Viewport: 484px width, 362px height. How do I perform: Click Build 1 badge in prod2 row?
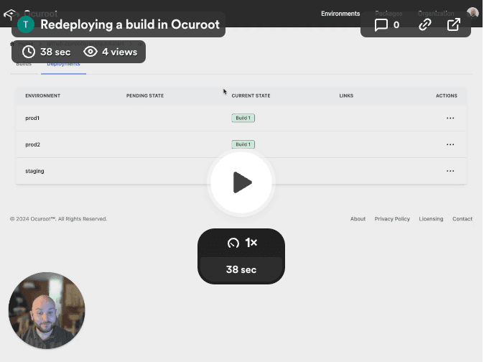click(243, 144)
